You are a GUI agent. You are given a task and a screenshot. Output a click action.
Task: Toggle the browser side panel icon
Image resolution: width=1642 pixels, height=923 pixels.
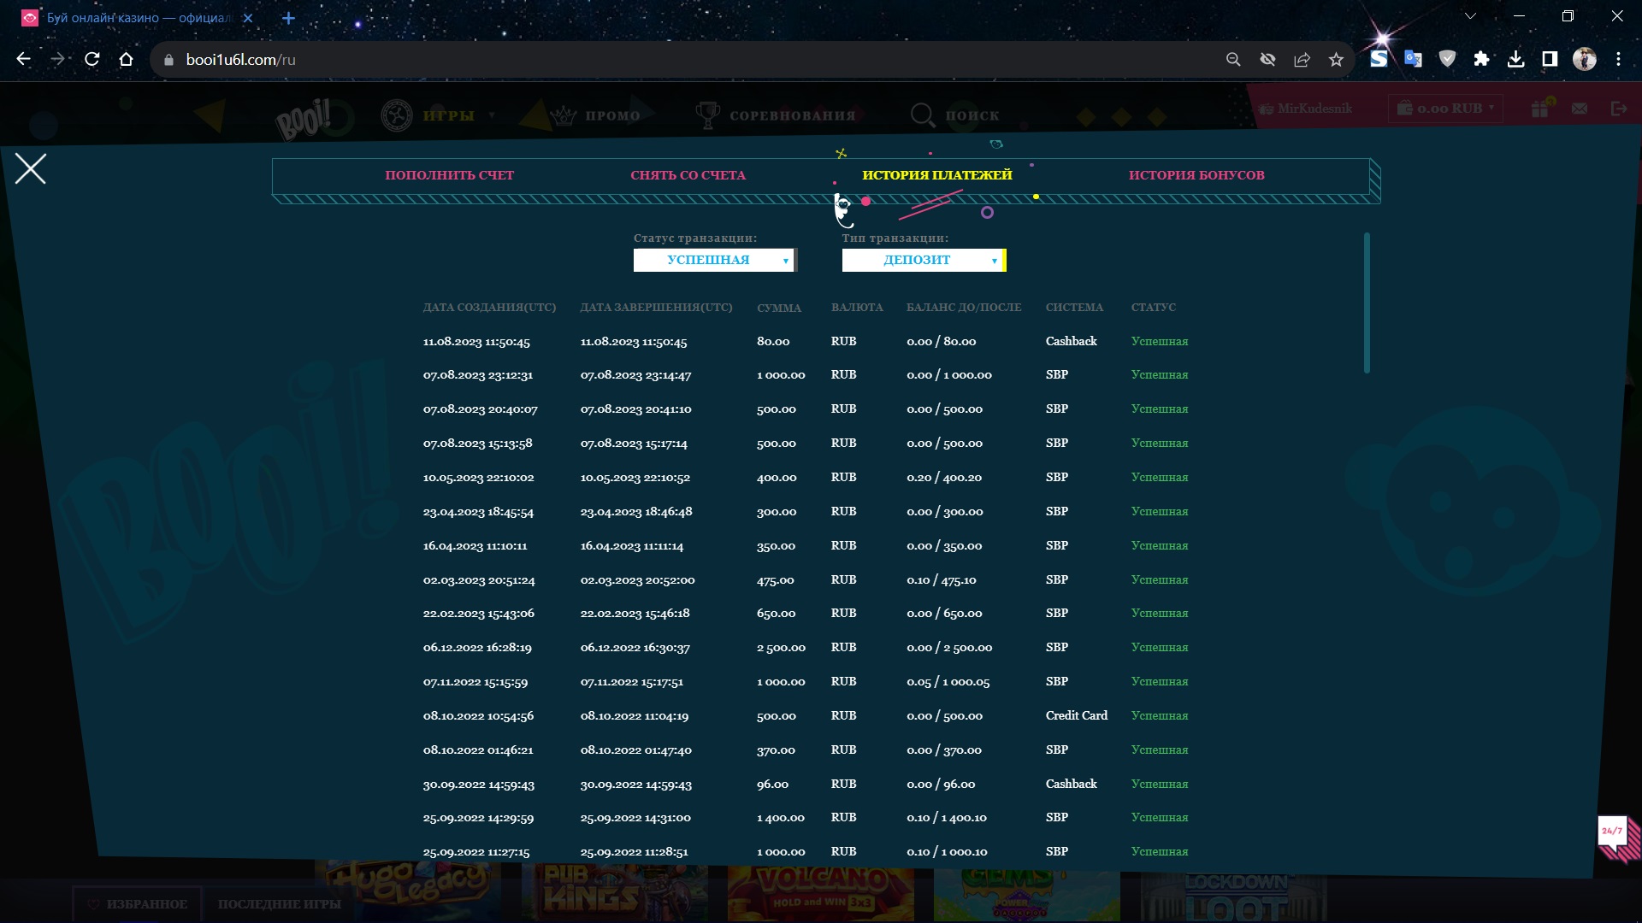(x=1550, y=60)
